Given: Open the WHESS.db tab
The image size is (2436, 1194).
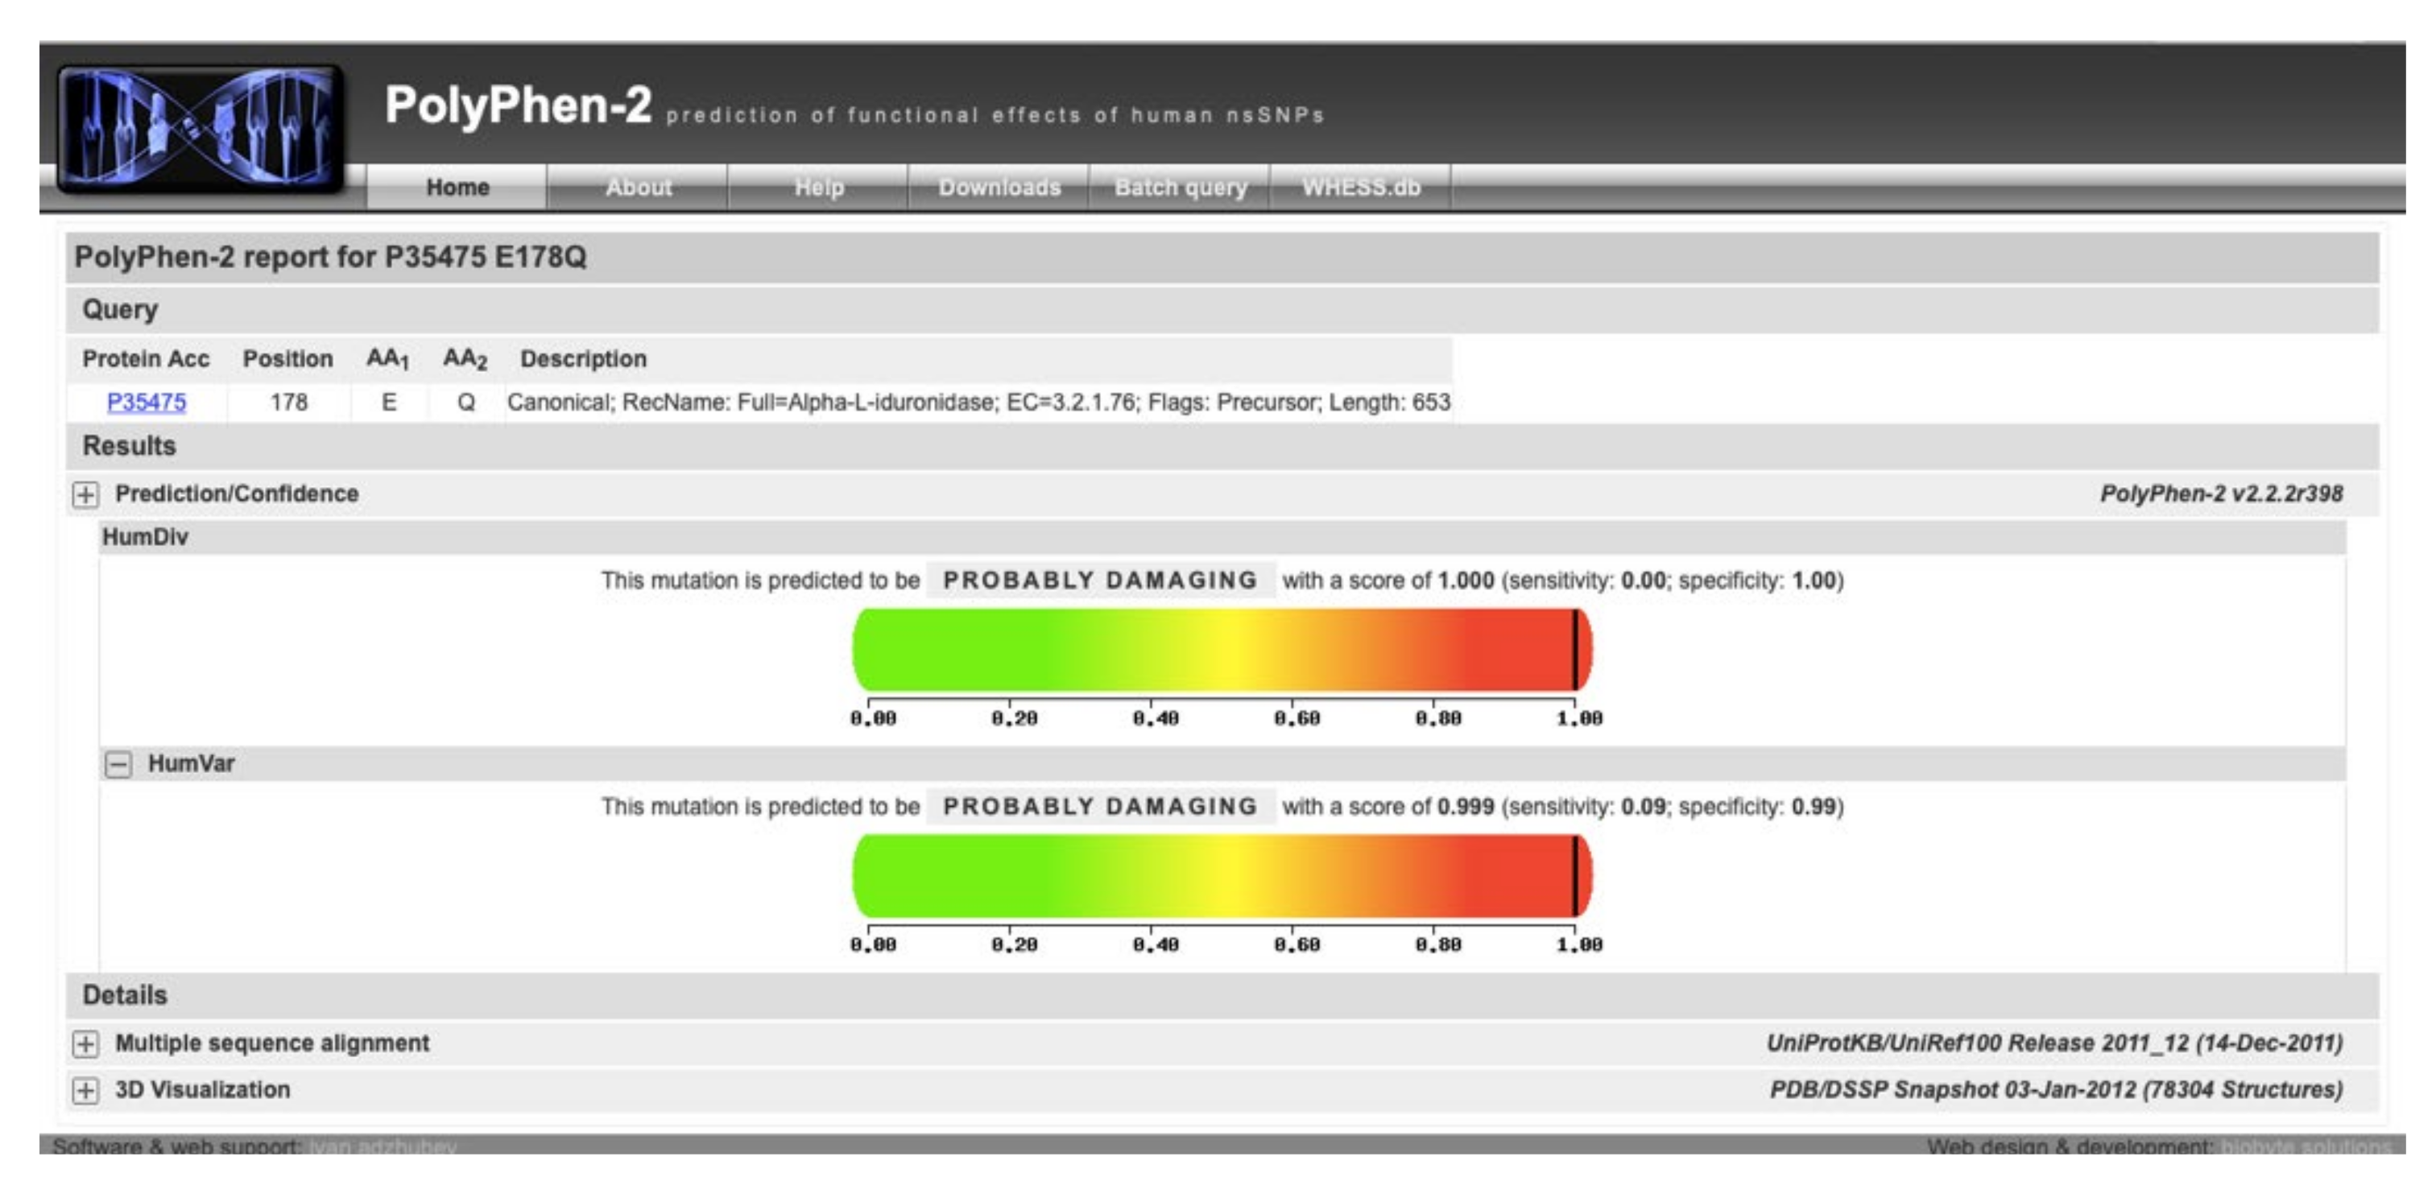Looking at the screenshot, I should tap(1361, 187).
